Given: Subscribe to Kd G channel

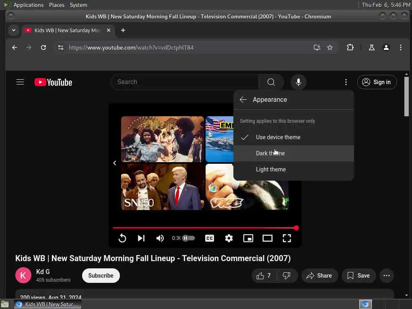Looking at the screenshot, I should coord(101,276).
